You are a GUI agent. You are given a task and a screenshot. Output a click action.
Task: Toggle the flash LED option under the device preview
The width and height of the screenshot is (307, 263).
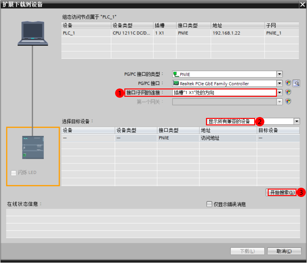14,173
